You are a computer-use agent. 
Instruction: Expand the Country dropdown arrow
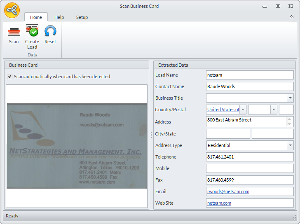tap(243, 110)
